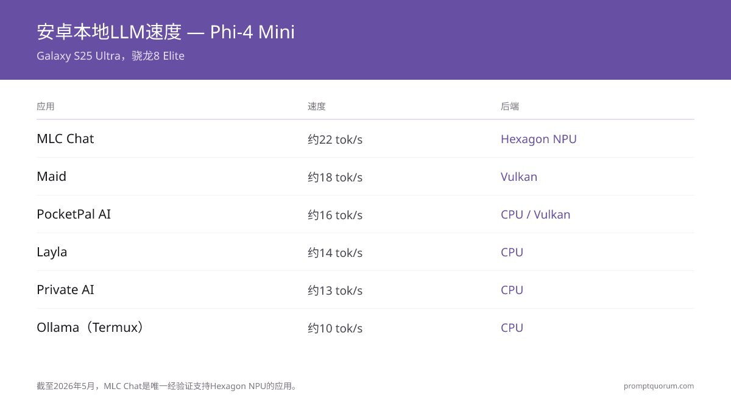Click the 应用 column header

point(46,106)
